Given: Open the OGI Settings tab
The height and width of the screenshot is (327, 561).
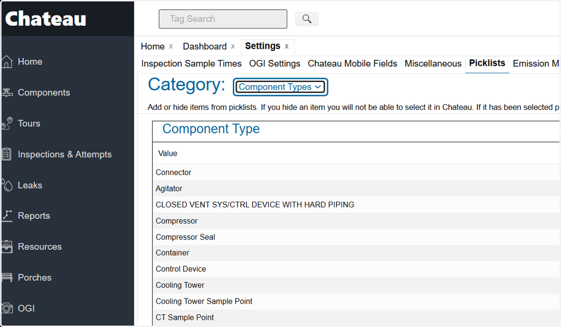Looking at the screenshot, I should pos(274,64).
